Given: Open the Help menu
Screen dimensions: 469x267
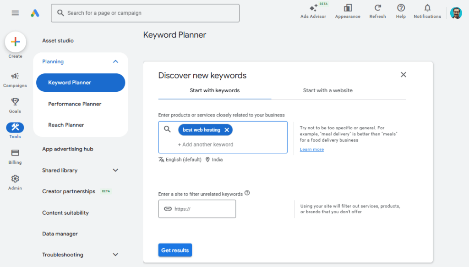Looking at the screenshot, I should tap(401, 11).
